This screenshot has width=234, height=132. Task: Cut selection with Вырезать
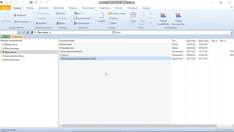[20, 15]
